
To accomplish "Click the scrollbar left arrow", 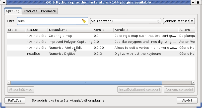I will tap(9, 83).
